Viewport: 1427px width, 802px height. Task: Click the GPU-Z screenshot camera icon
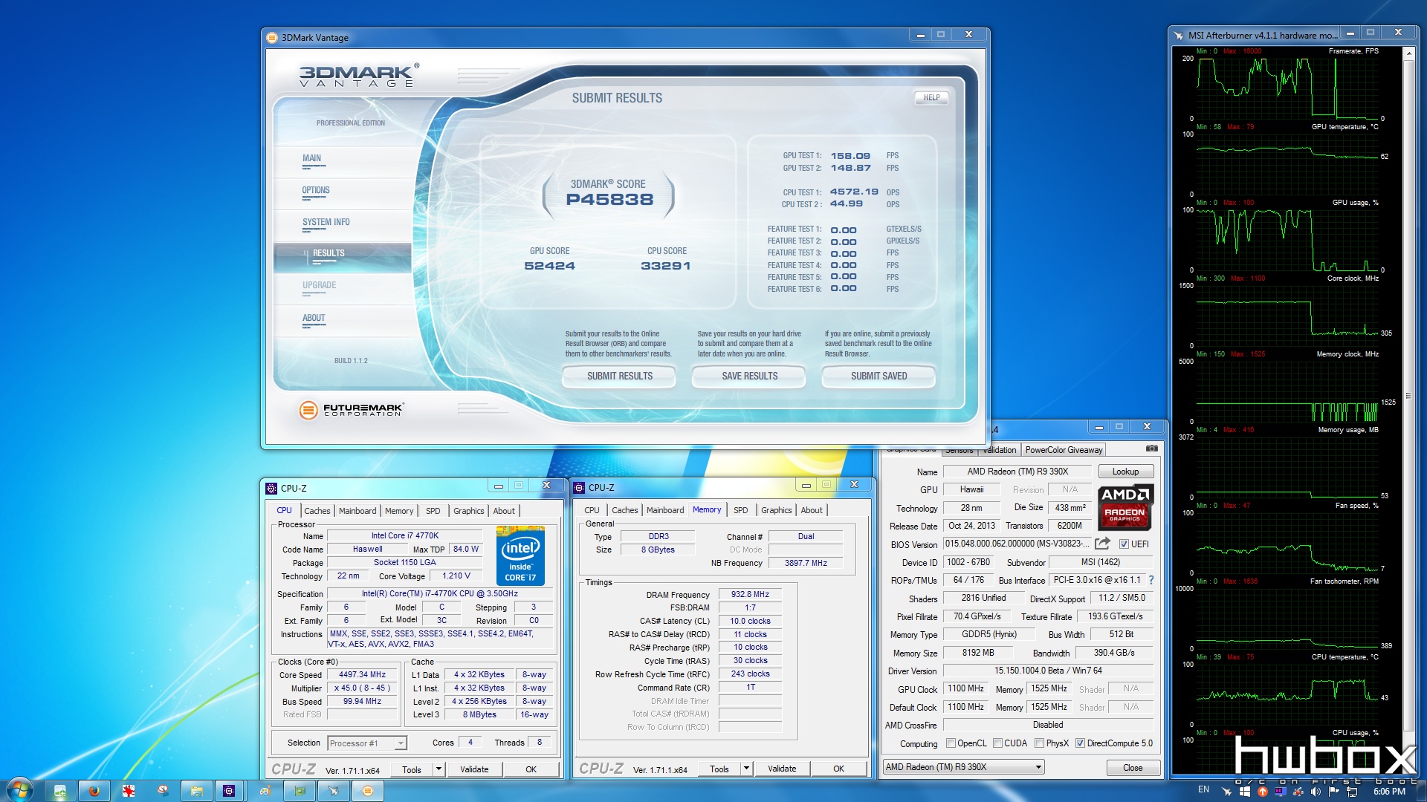pos(1151,449)
